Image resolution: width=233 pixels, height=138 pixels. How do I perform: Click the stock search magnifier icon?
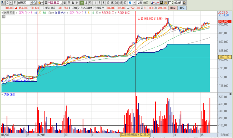point(35,3)
